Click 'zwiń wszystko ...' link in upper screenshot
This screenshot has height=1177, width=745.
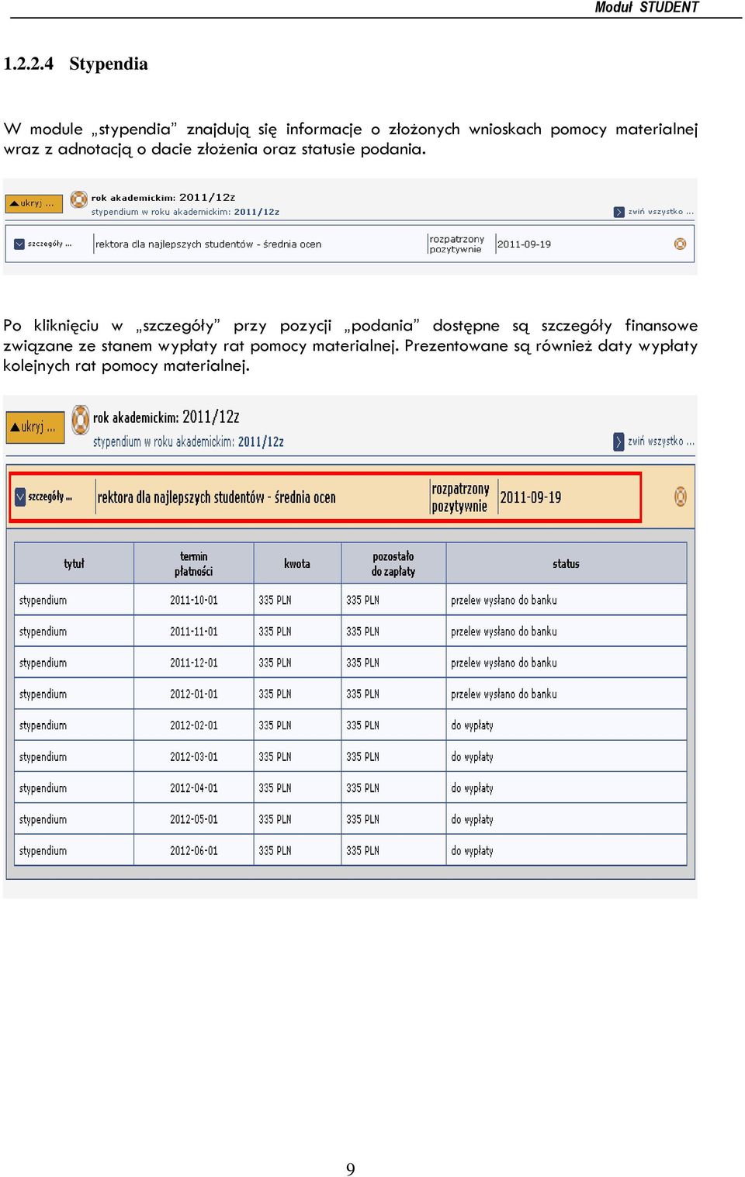coord(661,211)
